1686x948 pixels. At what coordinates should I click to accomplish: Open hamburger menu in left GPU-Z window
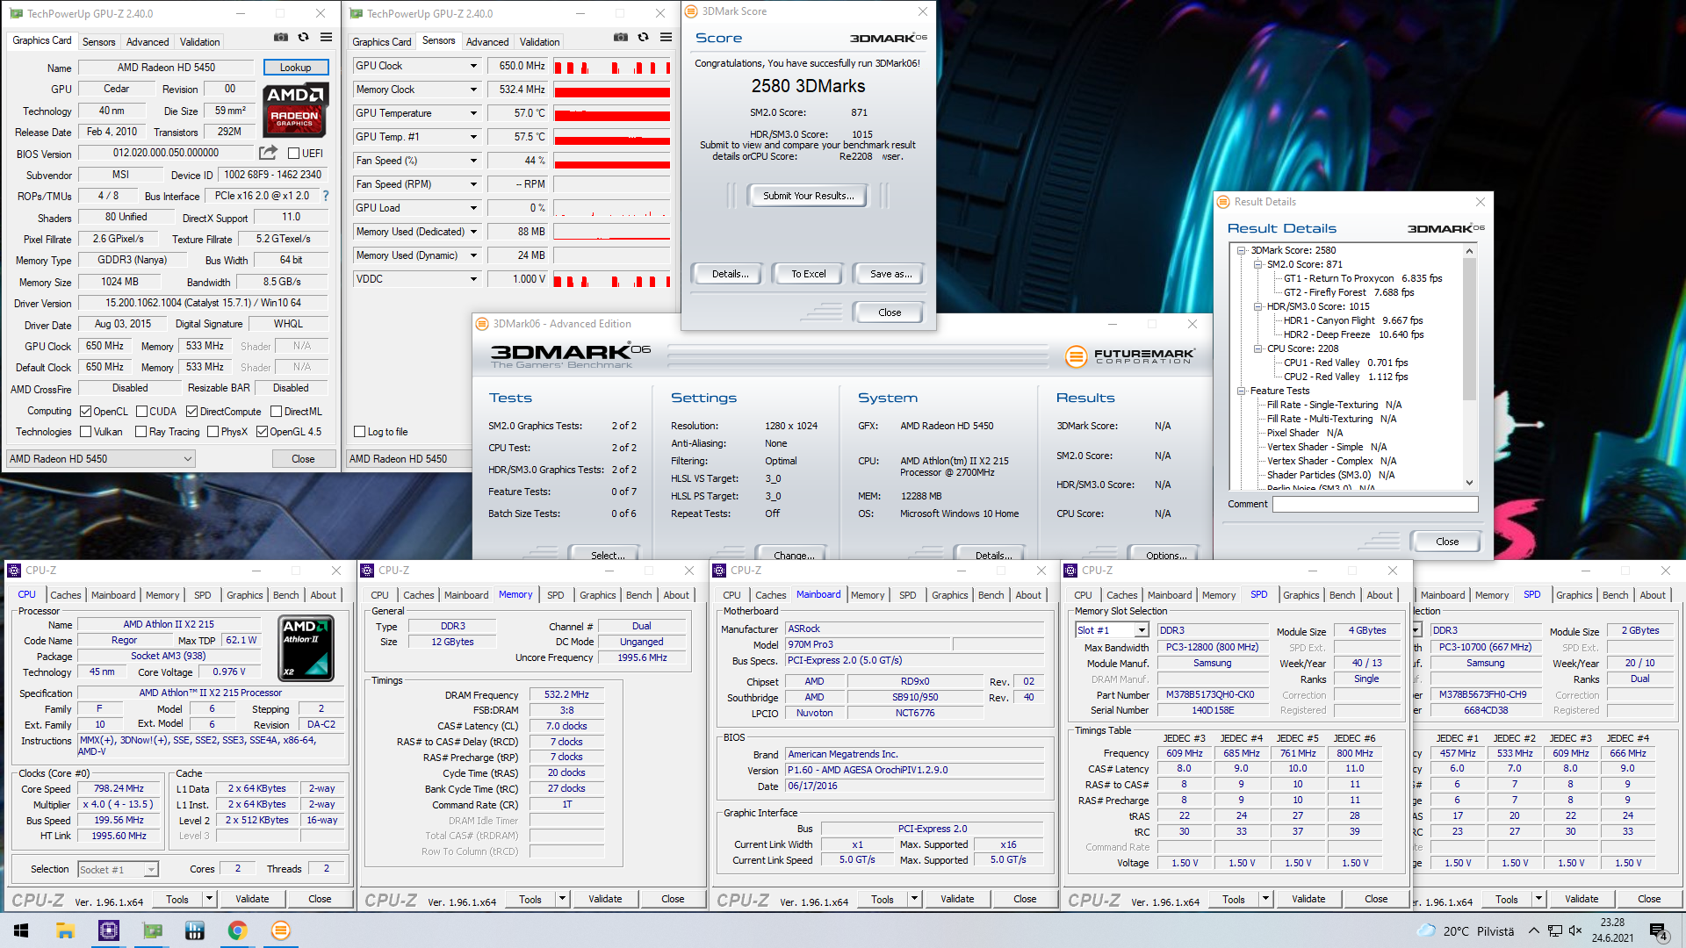[326, 38]
